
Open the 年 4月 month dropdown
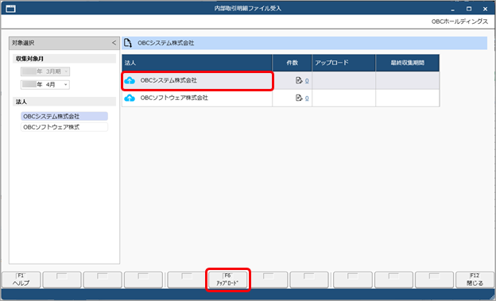(45, 85)
